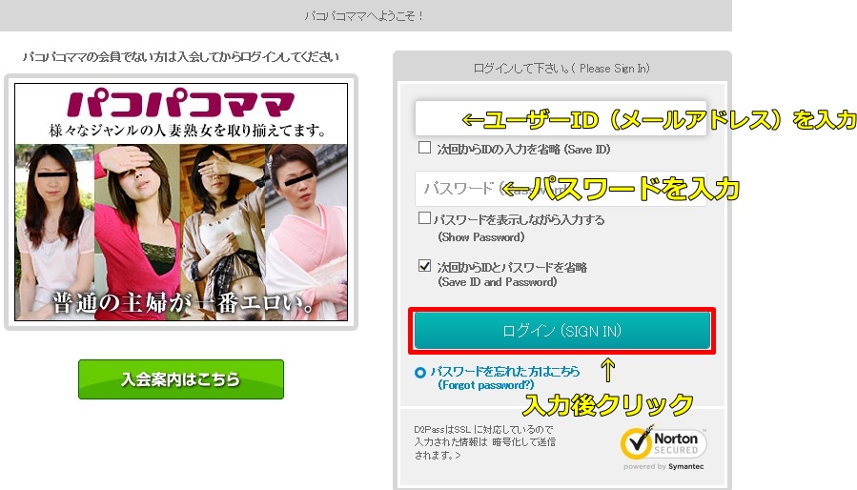Click the D2Pass SSL encryption notice
Viewport: 857px width, 490px height.
point(485,442)
